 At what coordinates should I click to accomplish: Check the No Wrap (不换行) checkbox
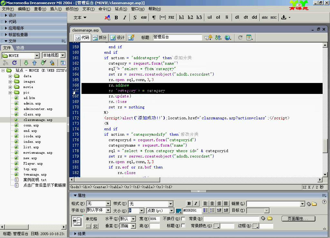[x=183, y=219]
